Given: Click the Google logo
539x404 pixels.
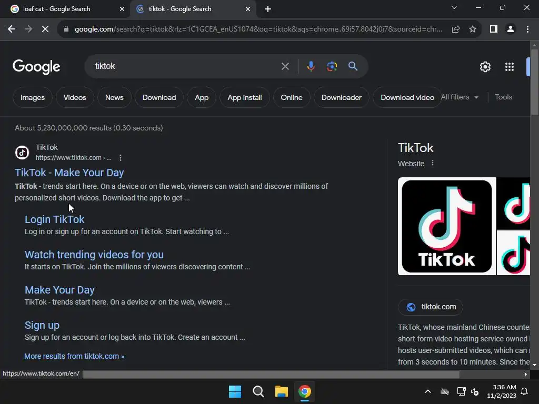Looking at the screenshot, I should coord(36,67).
